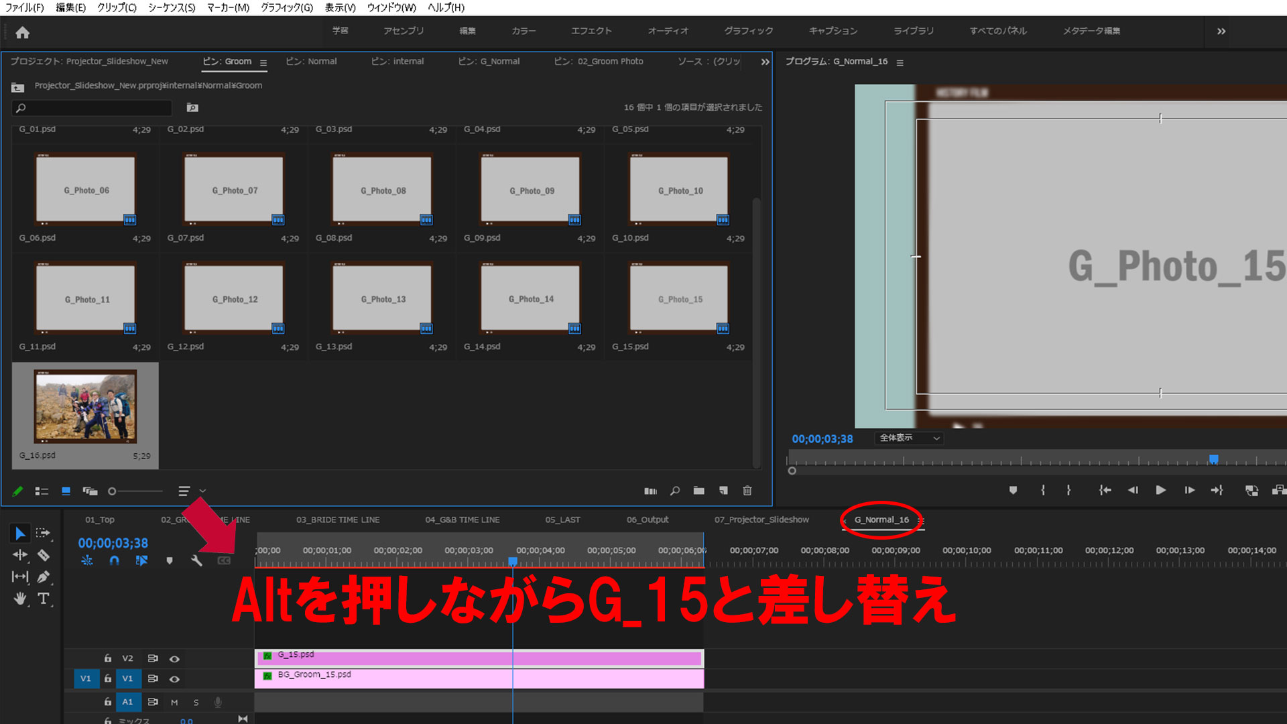The height and width of the screenshot is (724, 1287).
Task: Switch to the ビン: G_Normal tab
Action: (x=489, y=61)
